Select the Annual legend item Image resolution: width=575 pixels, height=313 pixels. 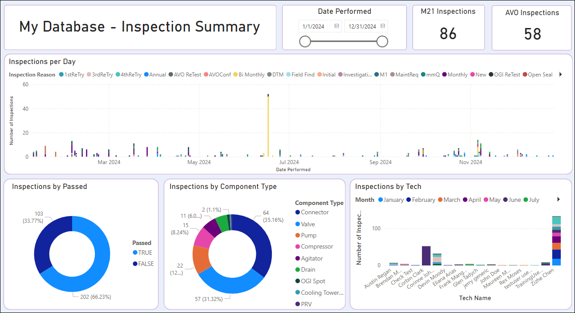[x=155, y=75]
